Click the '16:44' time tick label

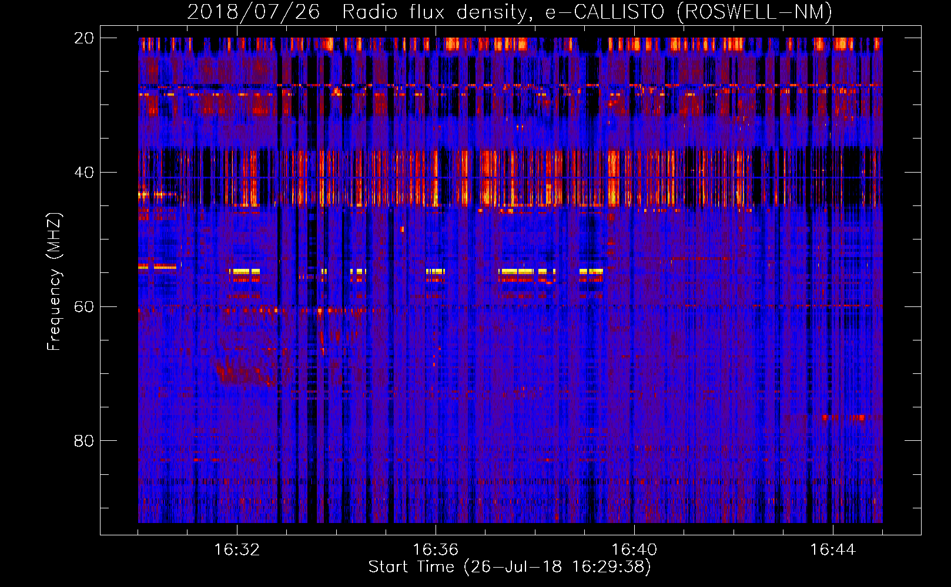(x=833, y=550)
